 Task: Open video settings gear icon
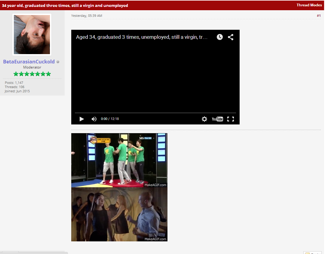pos(204,119)
